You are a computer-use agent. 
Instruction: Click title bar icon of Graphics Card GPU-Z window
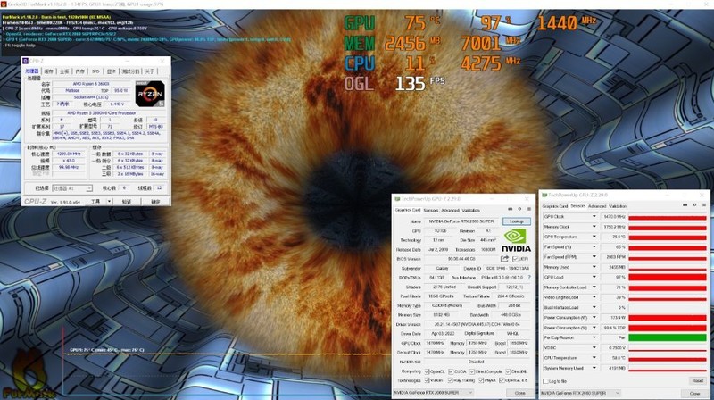click(397, 199)
